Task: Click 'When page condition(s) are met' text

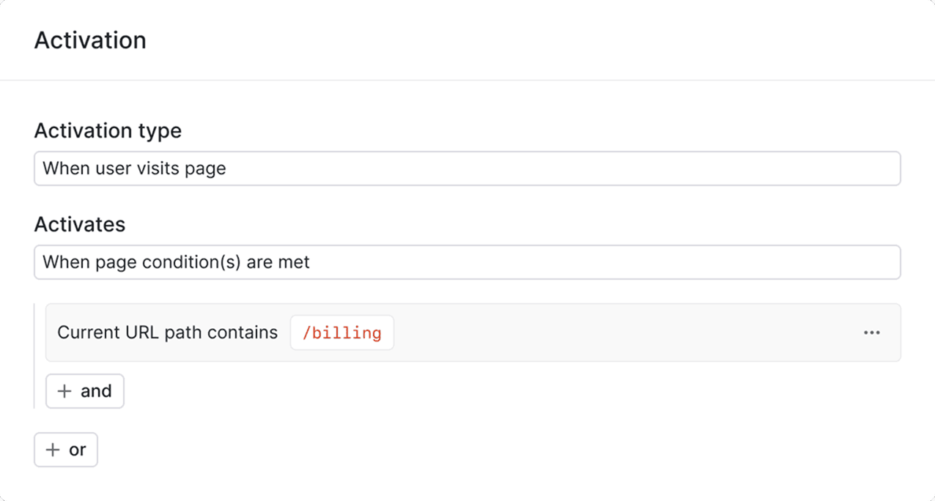Action: pos(176,262)
